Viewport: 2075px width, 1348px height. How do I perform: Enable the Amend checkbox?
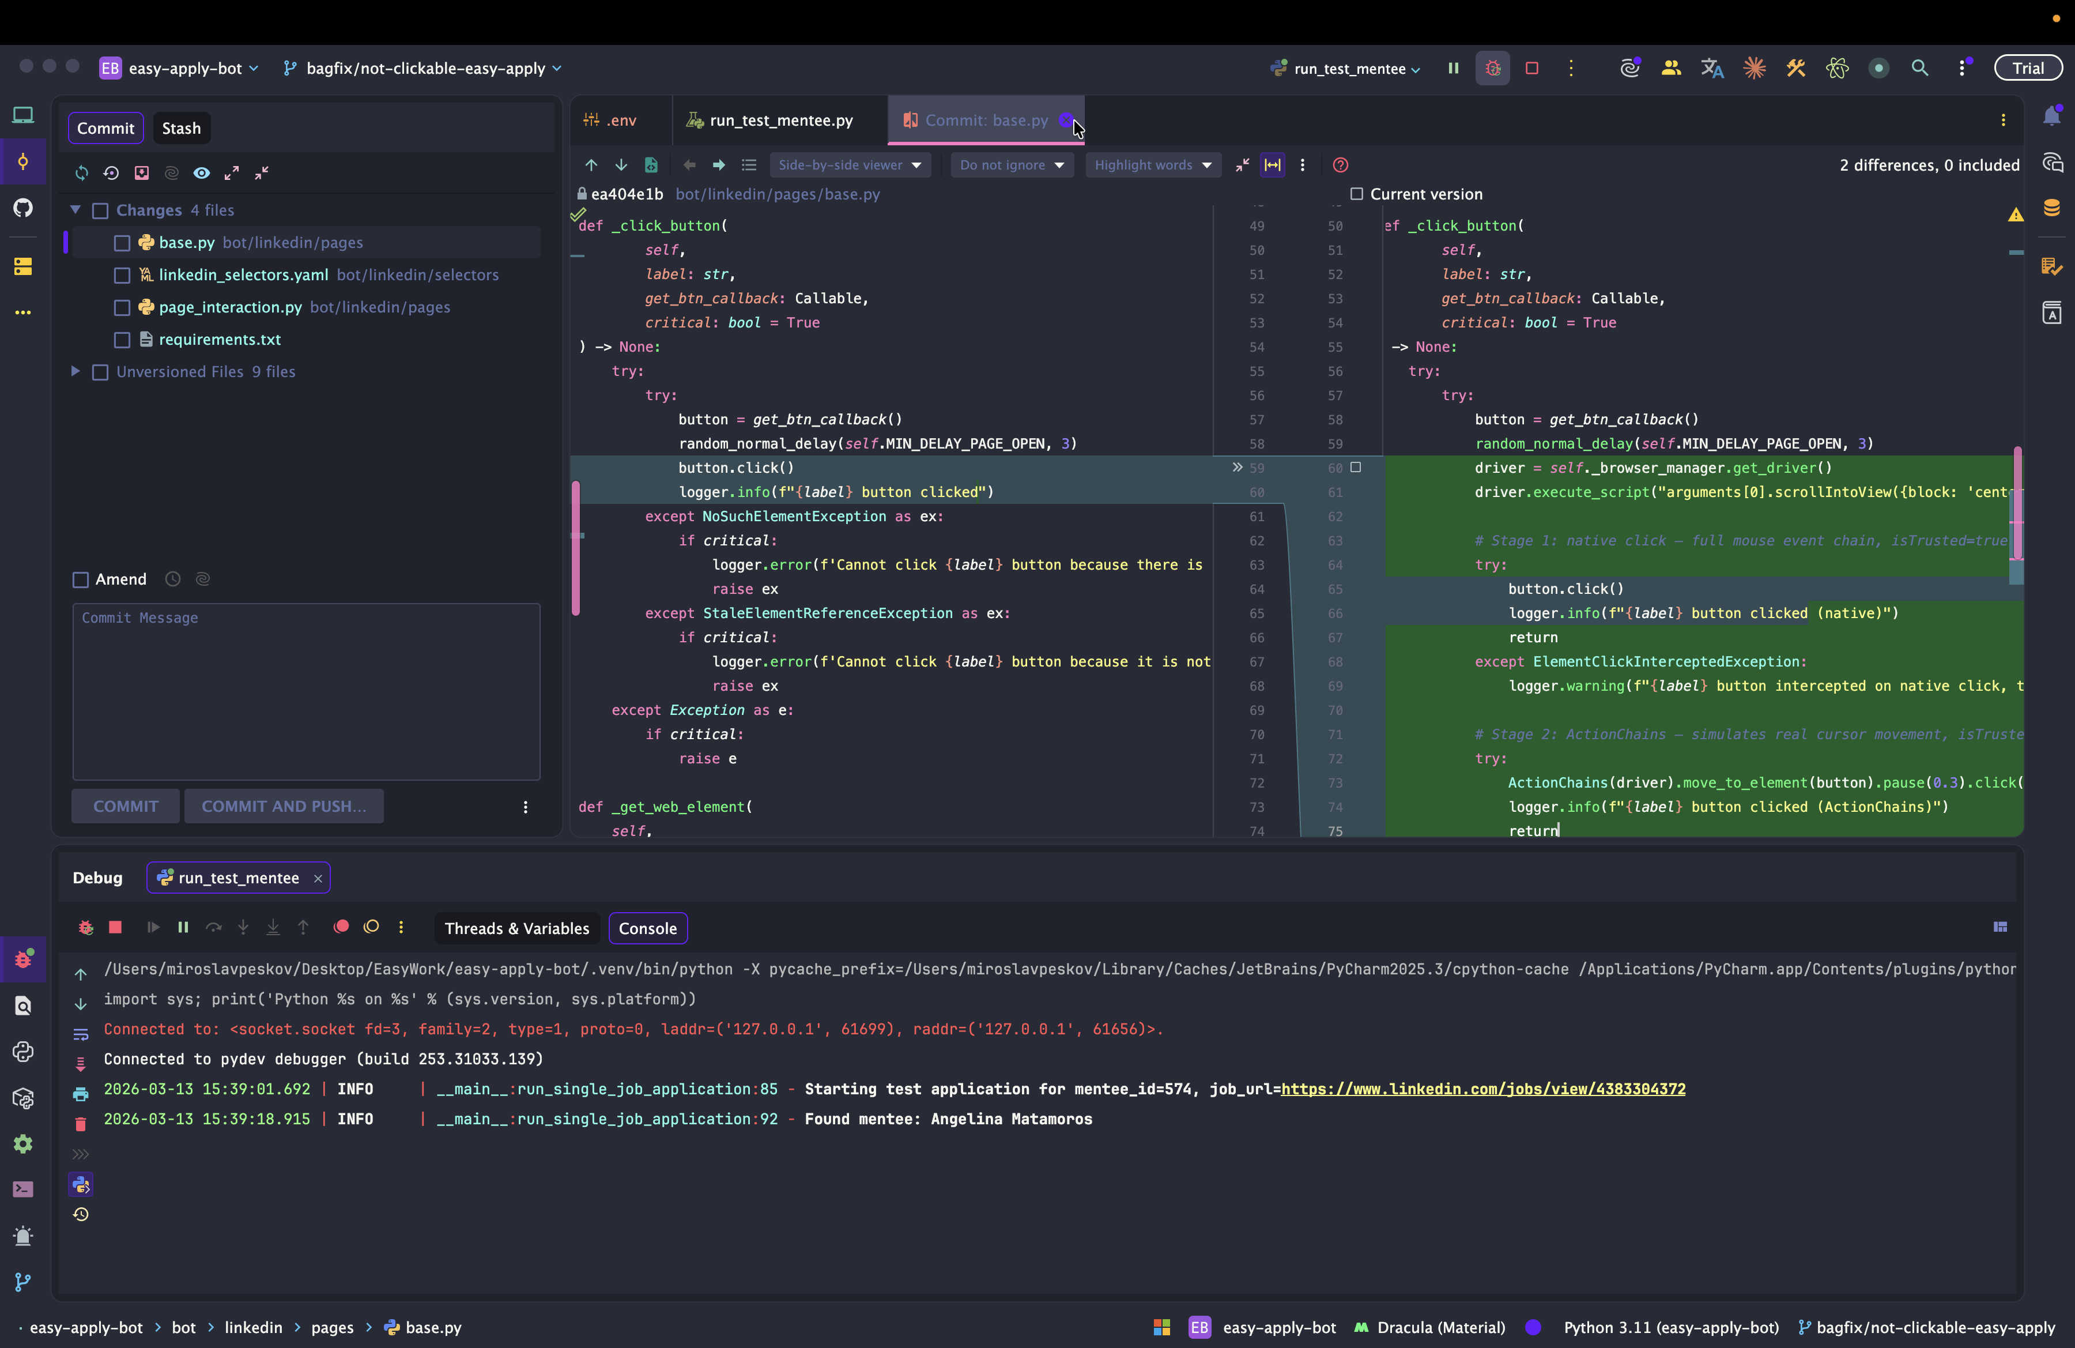tap(81, 579)
